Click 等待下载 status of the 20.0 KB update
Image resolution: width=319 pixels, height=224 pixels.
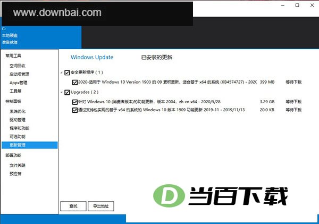coord(293,110)
